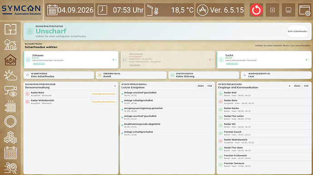The width and height of the screenshot is (313, 175).
Task: Click the window settings gear icon
Action: coord(305,10)
